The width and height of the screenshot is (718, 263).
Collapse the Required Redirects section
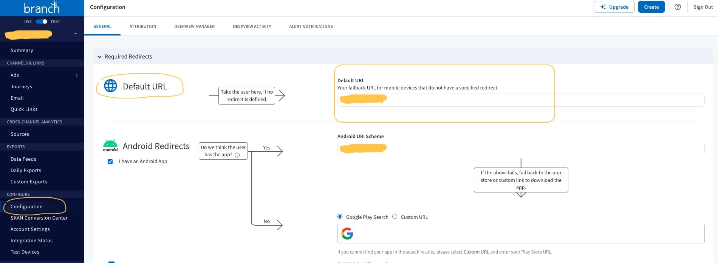click(x=100, y=57)
